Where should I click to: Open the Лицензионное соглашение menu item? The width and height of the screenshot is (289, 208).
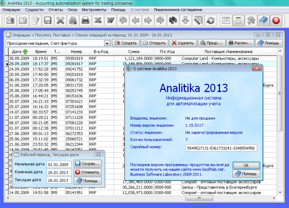click(178, 10)
